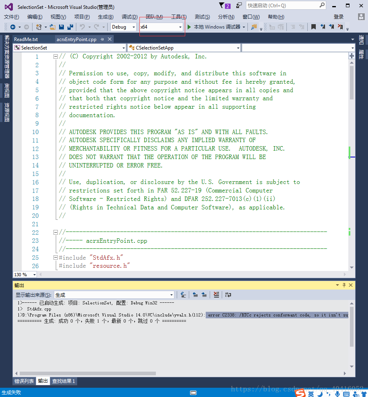Open the 窗口(W) menu
368x397 pixels.
(251, 17)
